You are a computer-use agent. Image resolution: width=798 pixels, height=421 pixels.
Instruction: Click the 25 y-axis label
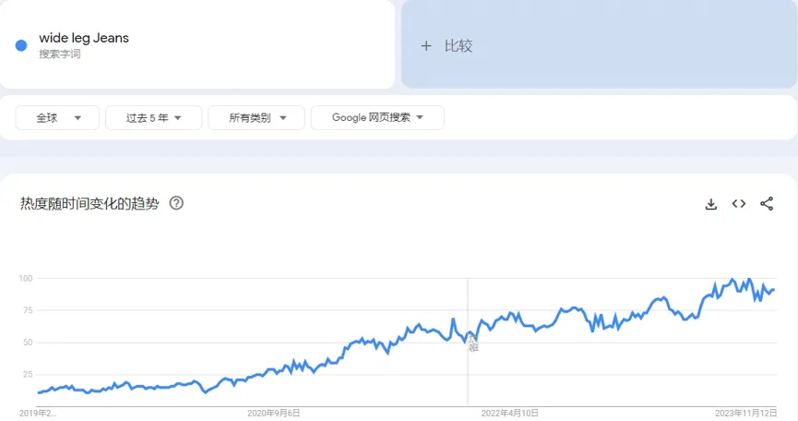click(28, 375)
